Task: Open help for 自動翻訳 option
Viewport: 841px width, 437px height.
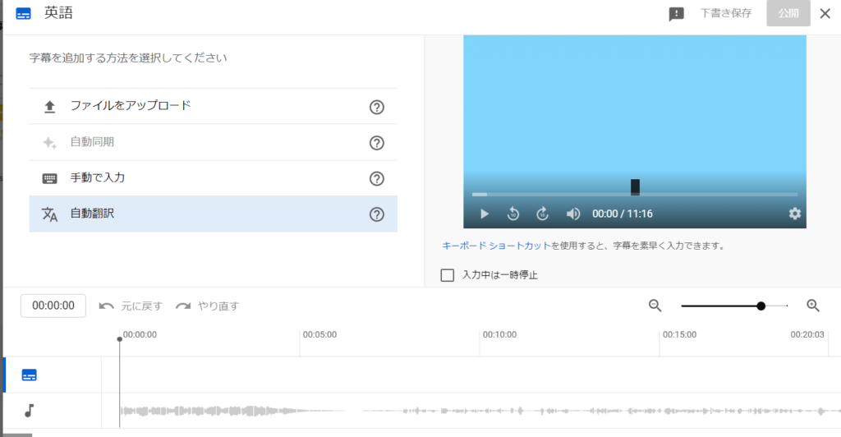Action: pyautogui.click(x=377, y=214)
